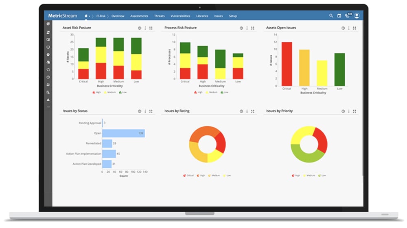Open kebab menu on Assets Open Issues
The width and height of the screenshot is (407, 228).
[x=349, y=28]
